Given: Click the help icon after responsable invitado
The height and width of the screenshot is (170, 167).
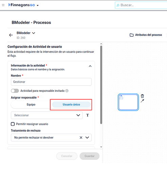Looking at the screenshot, I should 67,91.
